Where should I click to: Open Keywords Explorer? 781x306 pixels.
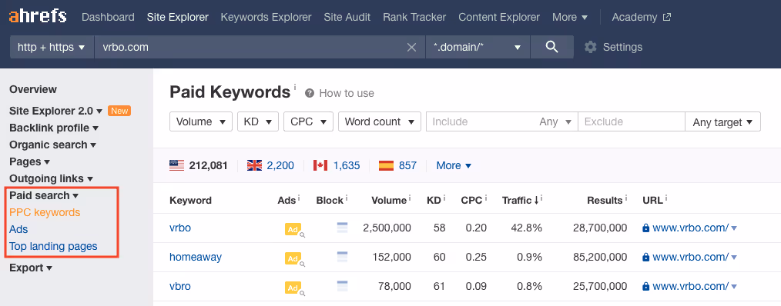(x=266, y=17)
